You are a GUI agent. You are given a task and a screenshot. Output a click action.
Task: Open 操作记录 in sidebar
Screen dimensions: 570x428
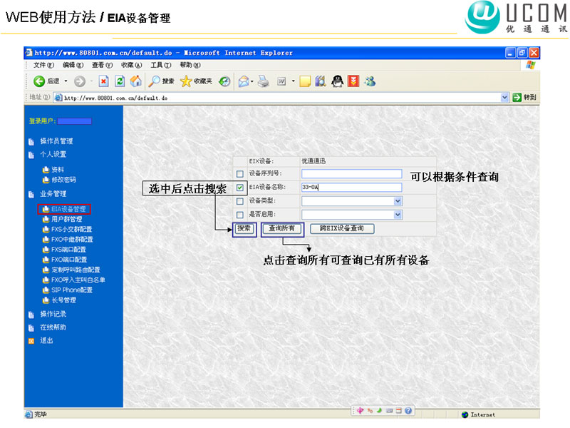[x=53, y=314]
